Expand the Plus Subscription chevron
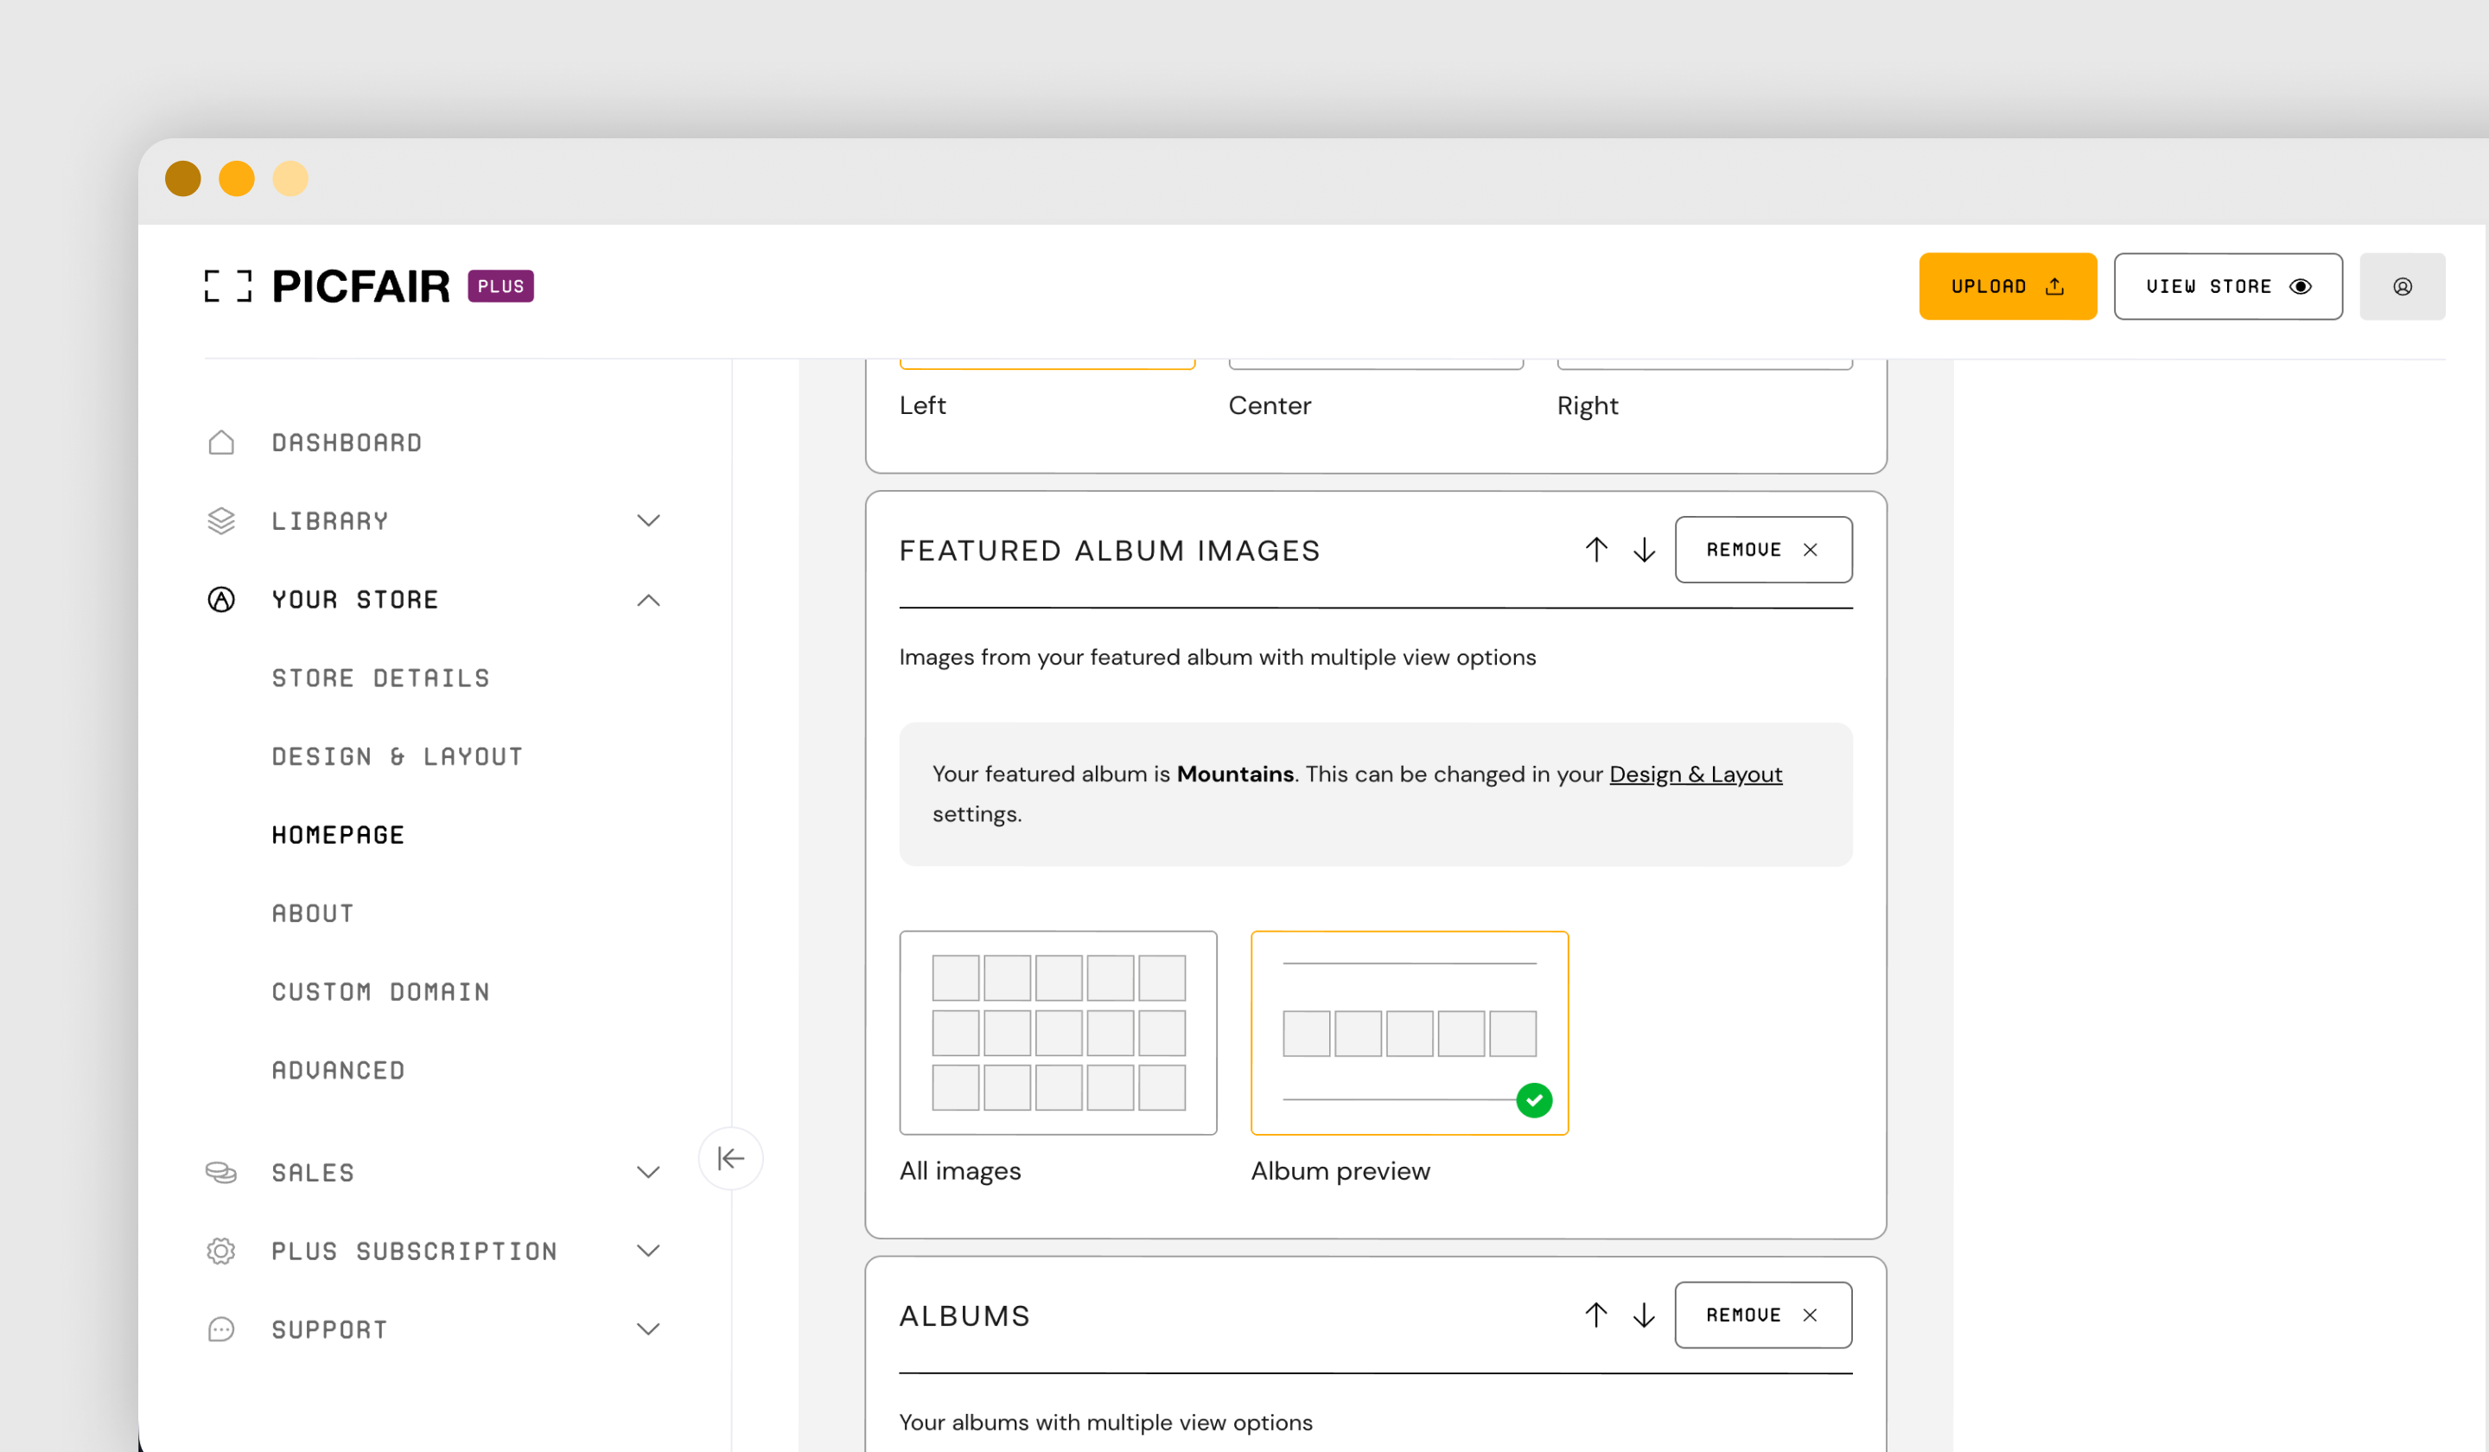 648,1251
